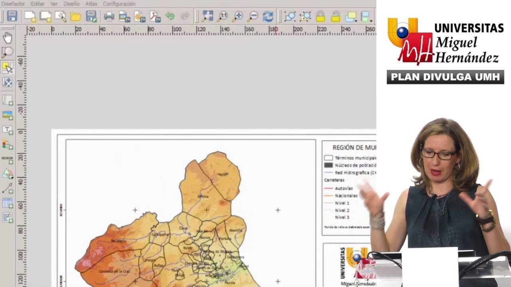Open align items dropdown
Image resolution: width=511 pixels, height=287 pixels.
tap(366, 16)
